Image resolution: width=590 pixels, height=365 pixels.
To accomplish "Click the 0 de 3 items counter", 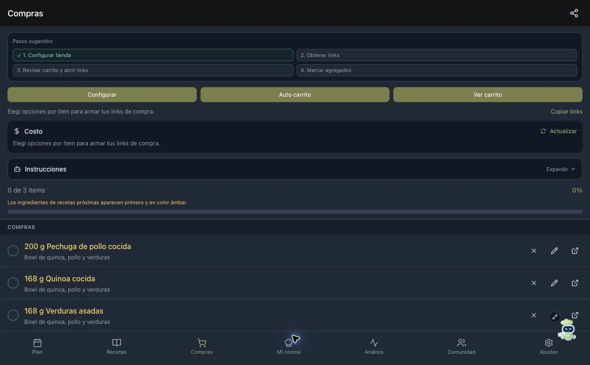I will click(26, 190).
